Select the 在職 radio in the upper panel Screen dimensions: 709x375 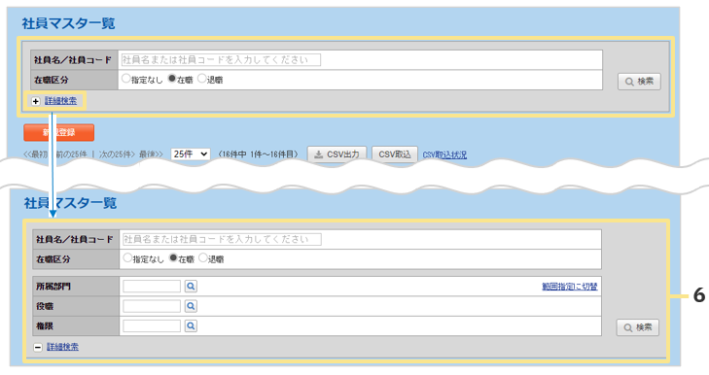coord(172,78)
